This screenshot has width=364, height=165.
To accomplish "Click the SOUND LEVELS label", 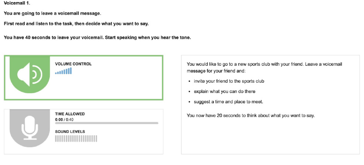I will [70, 131].
